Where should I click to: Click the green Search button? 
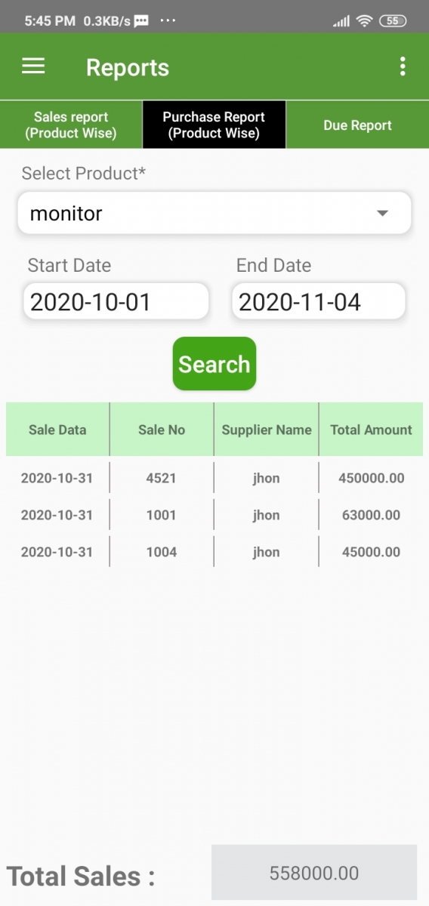214,364
